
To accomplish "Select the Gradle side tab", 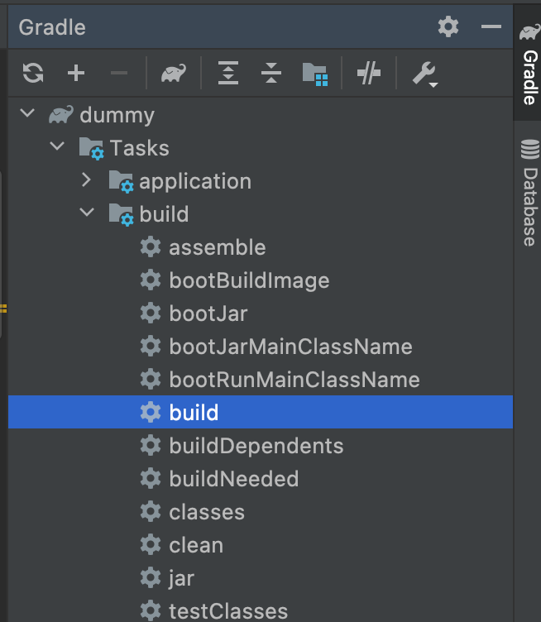I will click(529, 64).
